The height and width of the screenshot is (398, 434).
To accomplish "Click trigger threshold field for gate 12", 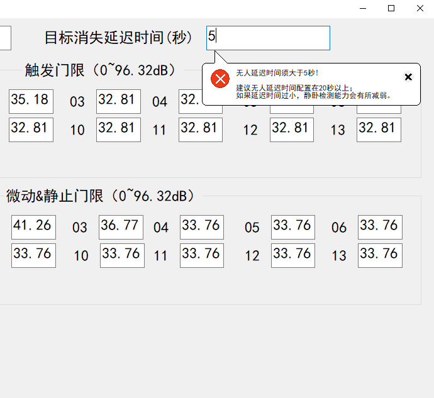I will (x=292, y=130).
